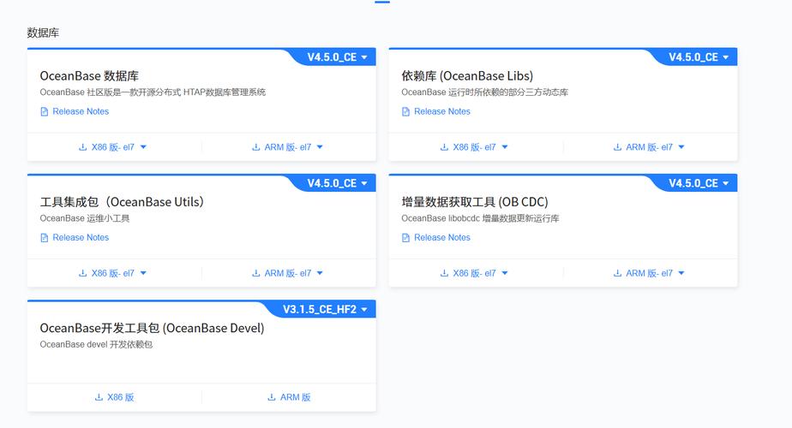This screenshot has width=792, height=428.
Task: Click download icon beside ARM in OceanBase Devel card
Action: point(271,397)
